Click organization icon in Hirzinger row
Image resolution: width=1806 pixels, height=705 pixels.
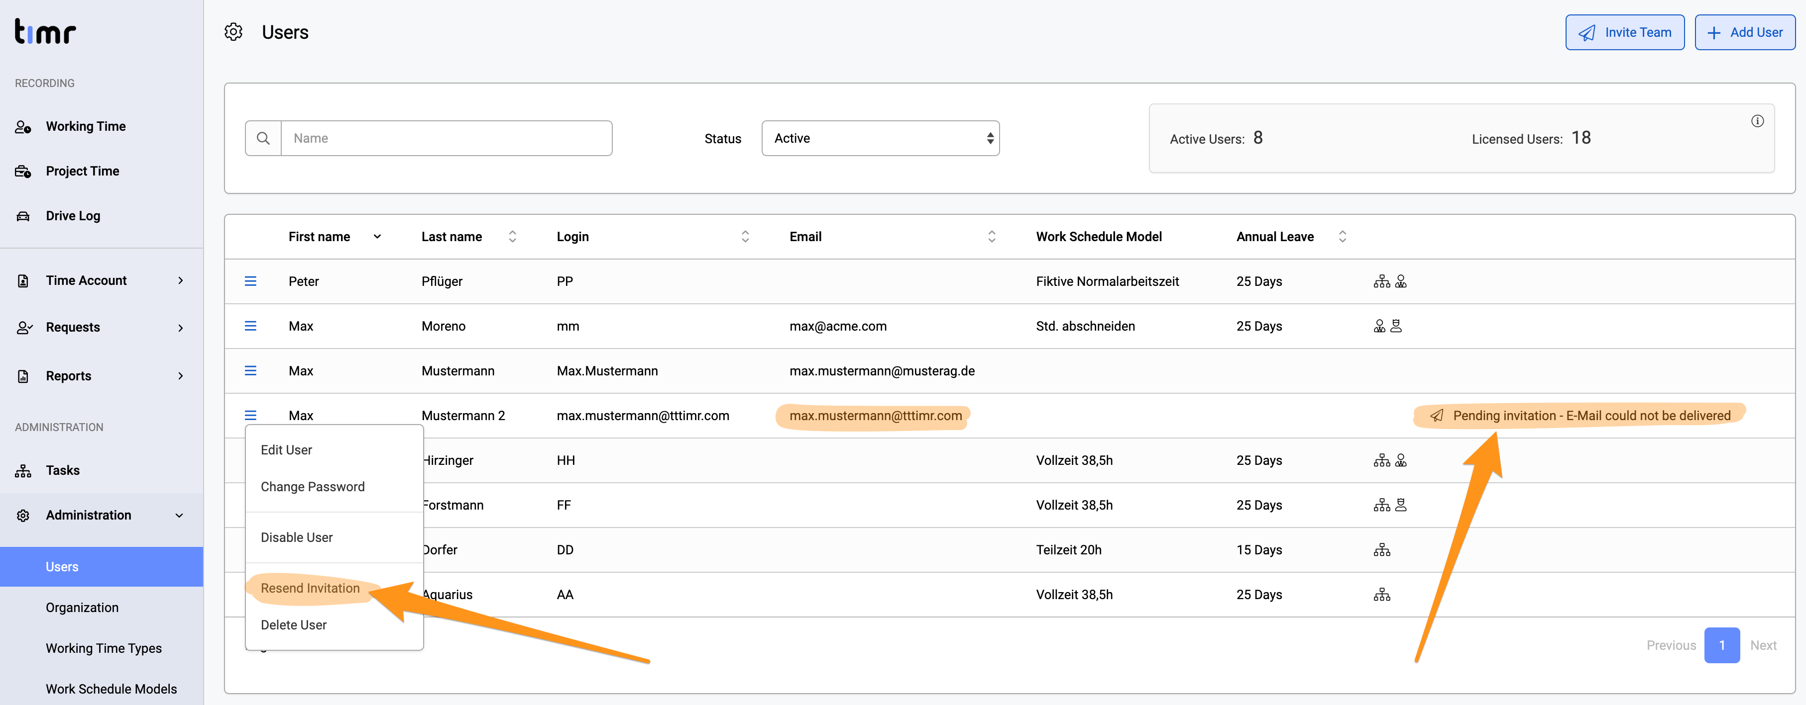(x=1382, y=461)
